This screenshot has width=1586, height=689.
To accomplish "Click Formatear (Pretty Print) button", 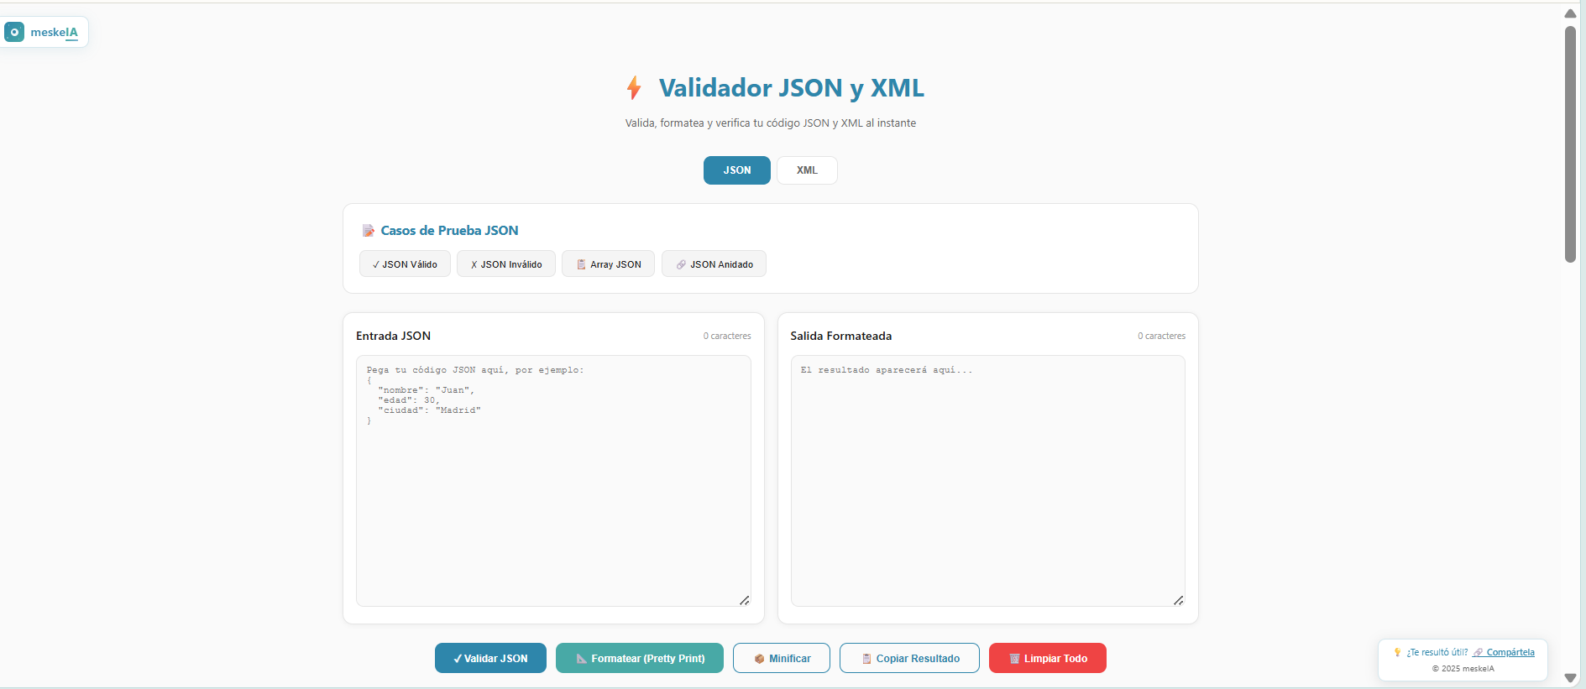I will click(x=640, y=658).
